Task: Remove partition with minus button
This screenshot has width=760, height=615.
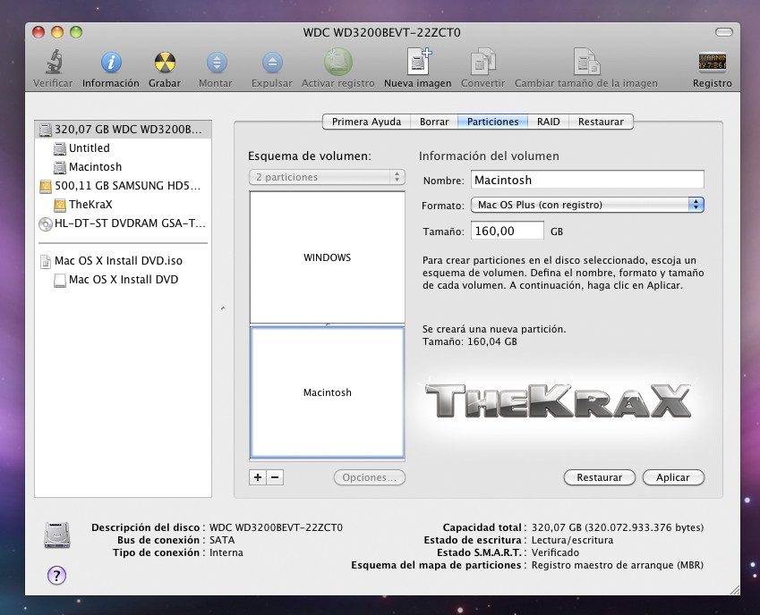Action: [275, 477]
